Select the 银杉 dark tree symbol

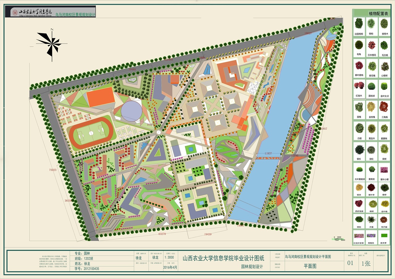[359, 149]
